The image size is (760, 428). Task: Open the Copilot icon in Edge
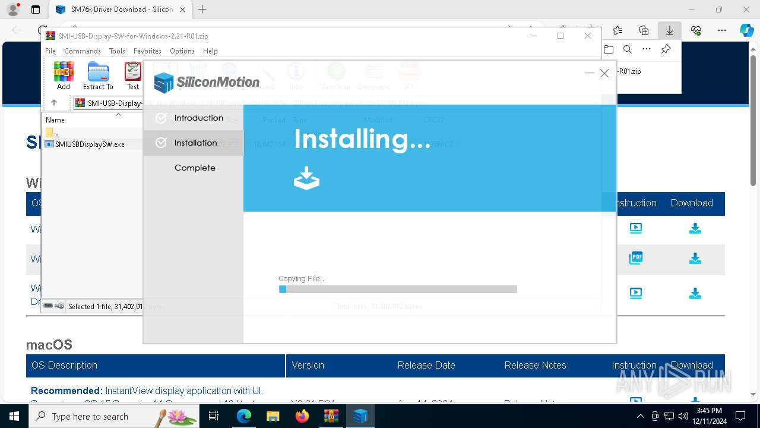tap(746, 30)
